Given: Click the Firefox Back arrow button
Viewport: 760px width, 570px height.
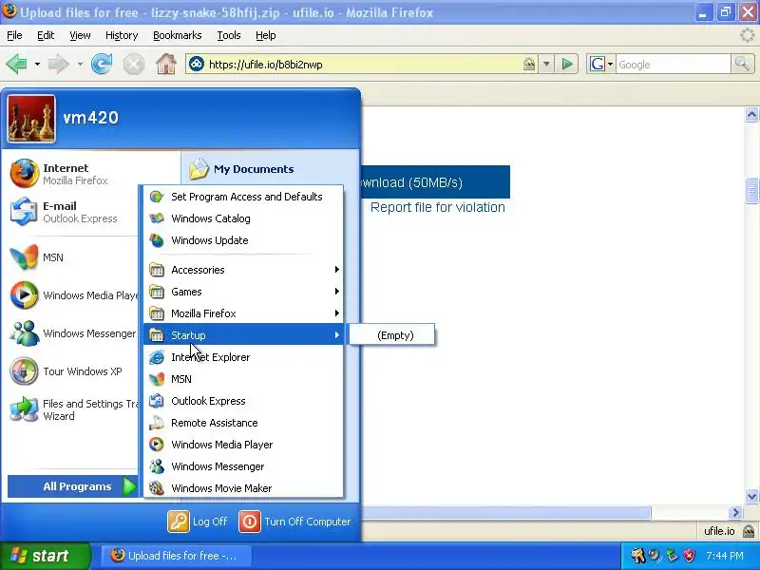Looking at the screenshot, I should point(17,64).
